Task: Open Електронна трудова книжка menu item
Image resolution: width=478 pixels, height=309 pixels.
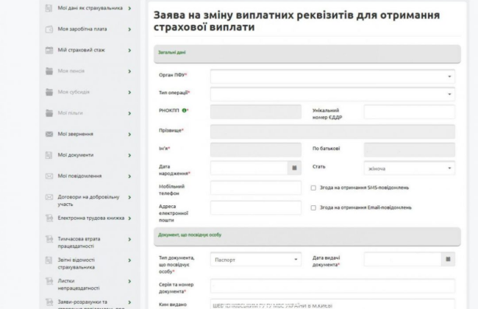Action: (x=91, y=218)
